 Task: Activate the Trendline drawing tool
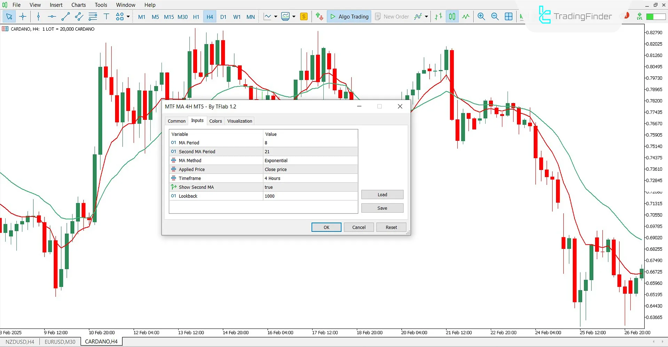(x=65, y=16)
